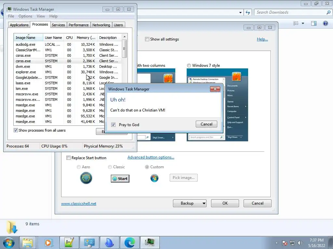Toggle the Pray to God checkbox

(113, 125)
